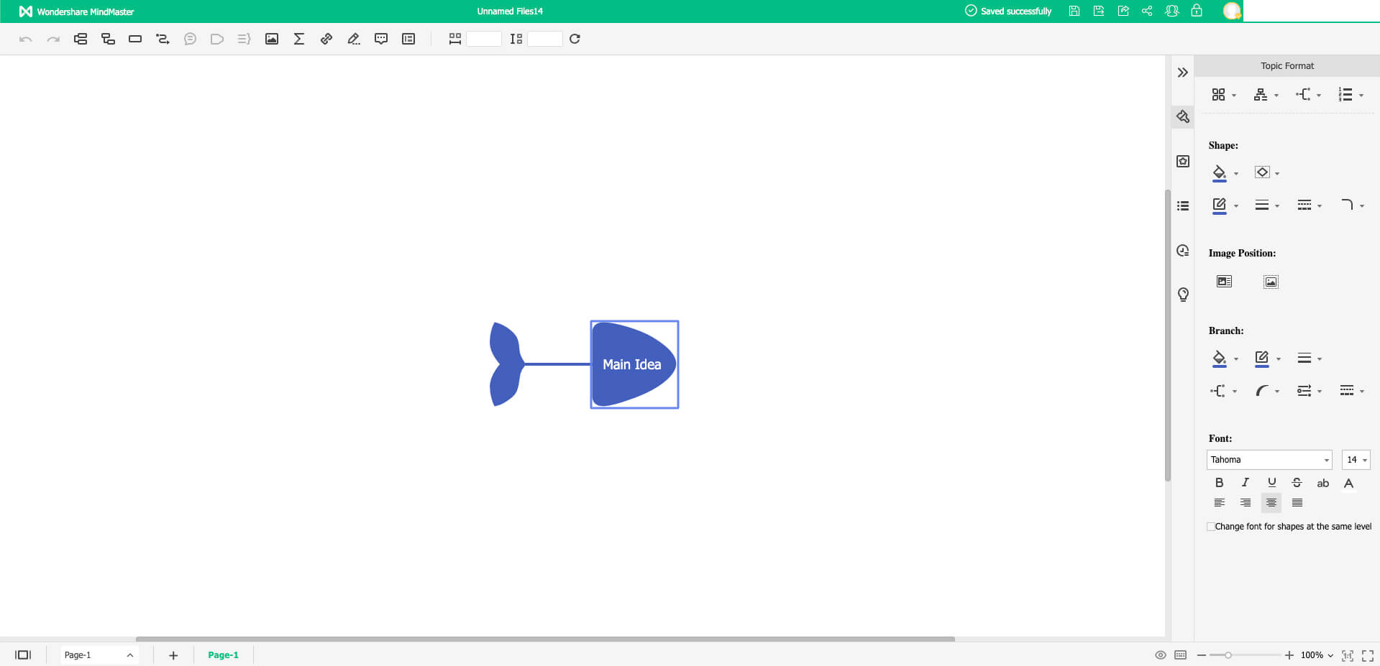Toggle bold text formatting
Image resolution: width=1380 pixels, height=666 pixels.
[x=1219, y=483]
